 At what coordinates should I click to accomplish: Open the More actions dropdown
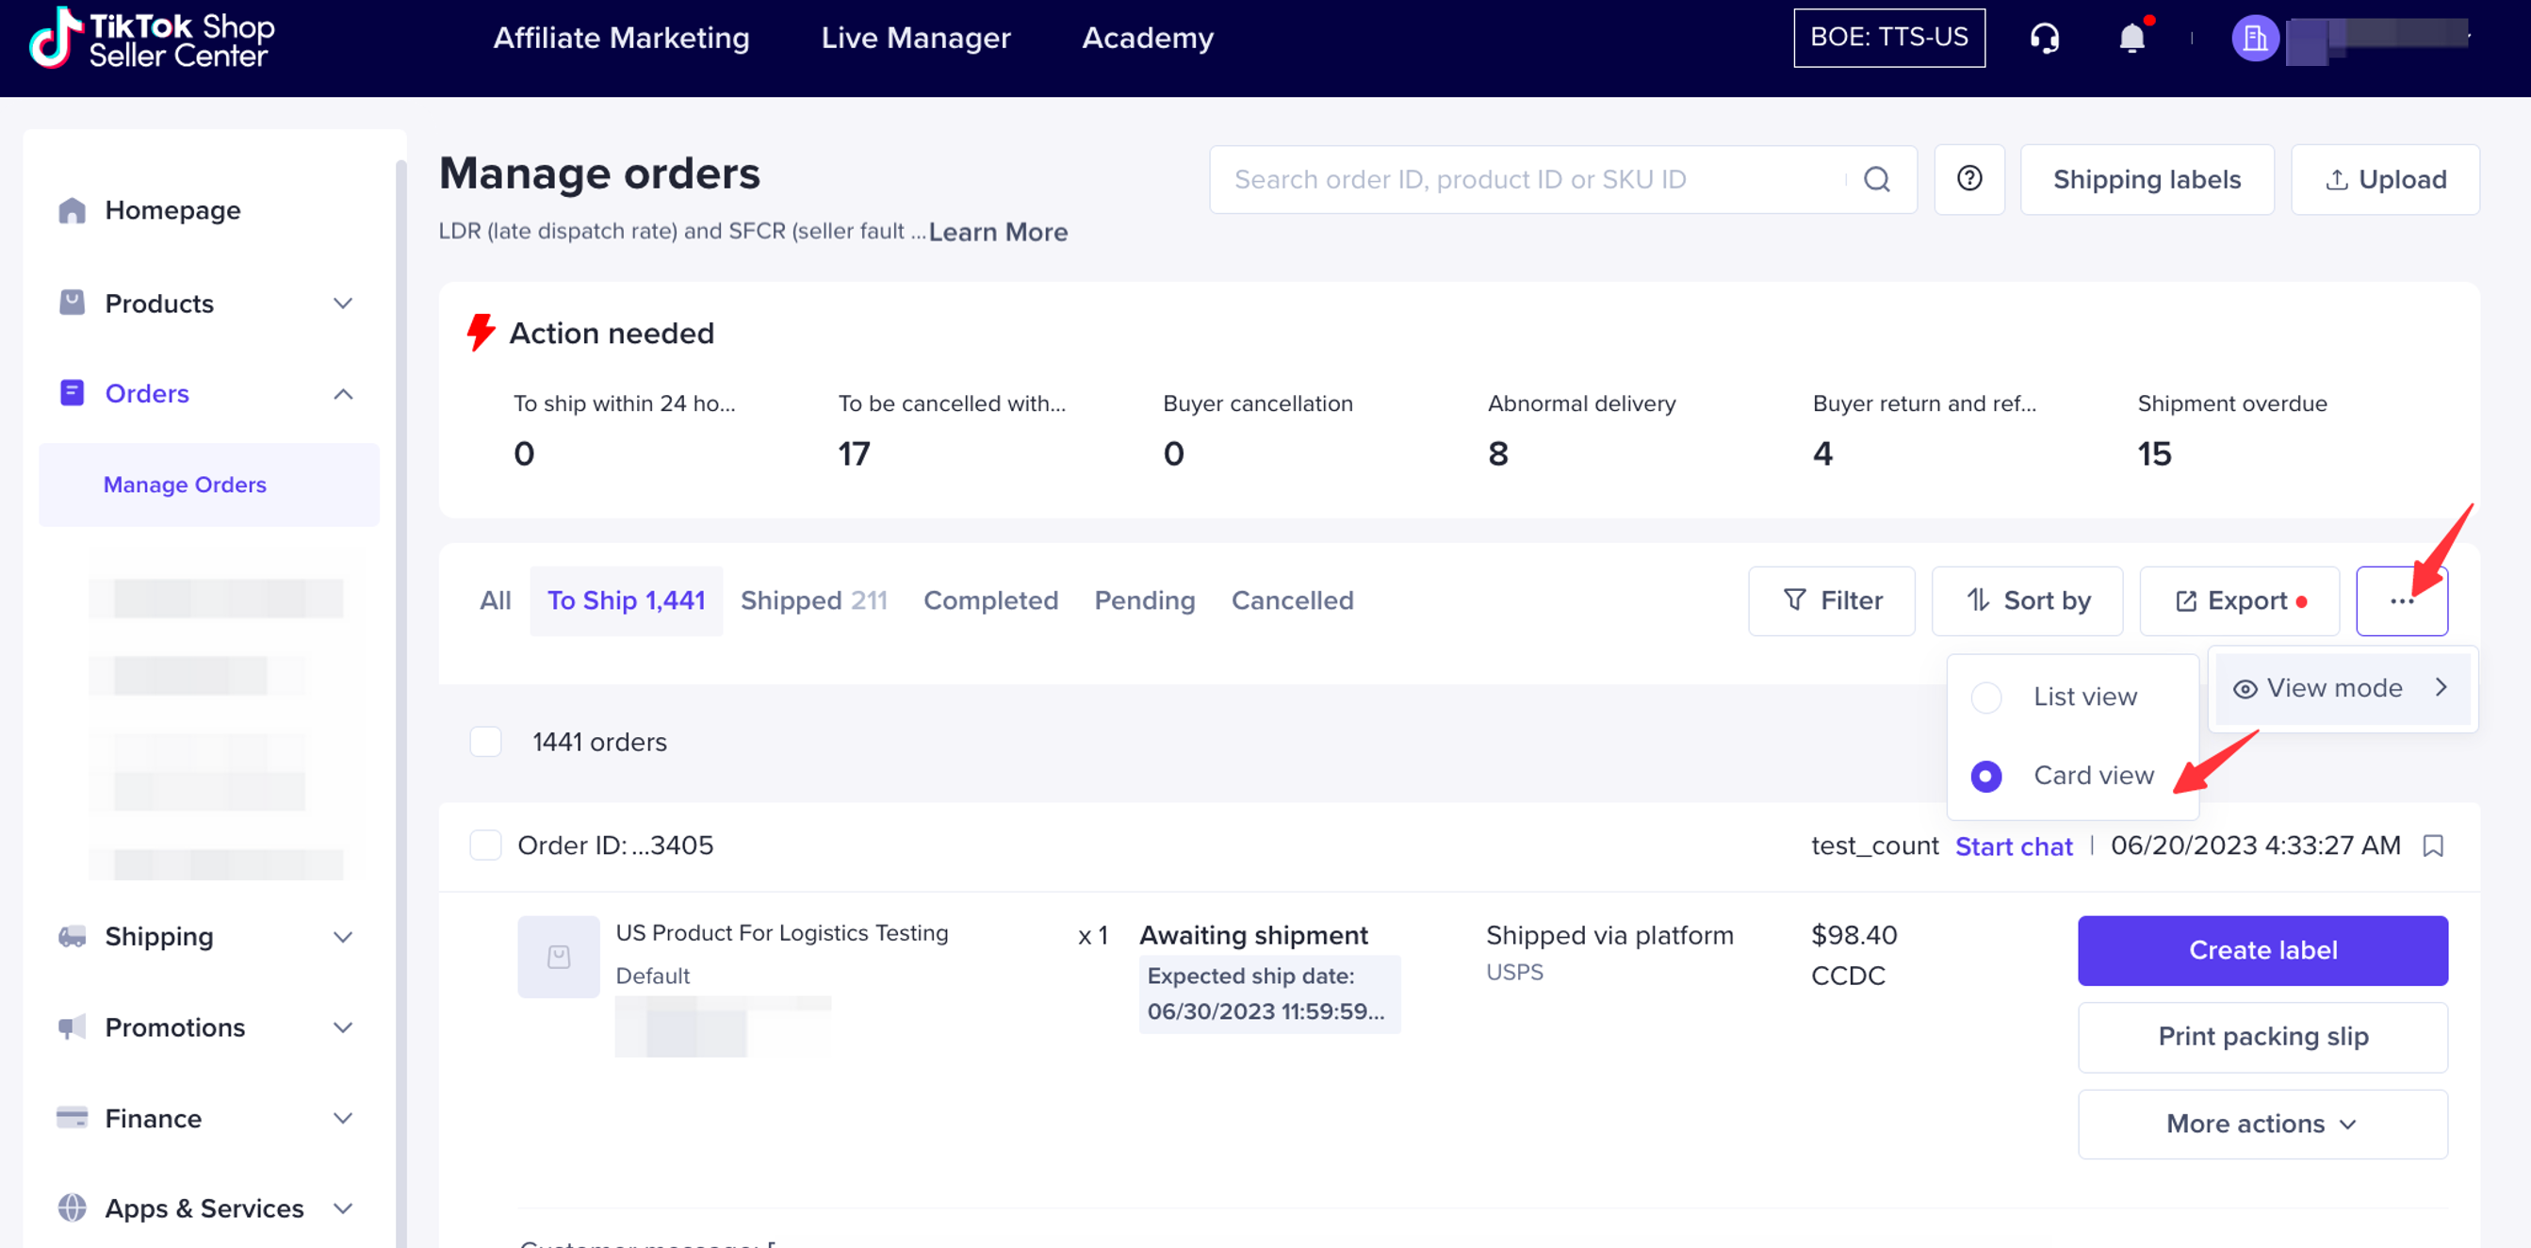point(2262,1125)
